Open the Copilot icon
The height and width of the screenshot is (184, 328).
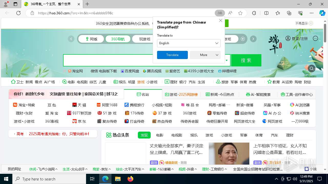[322, 13]
